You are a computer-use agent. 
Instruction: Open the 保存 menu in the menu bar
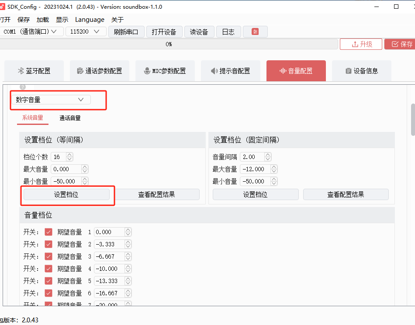pos(24,20)
